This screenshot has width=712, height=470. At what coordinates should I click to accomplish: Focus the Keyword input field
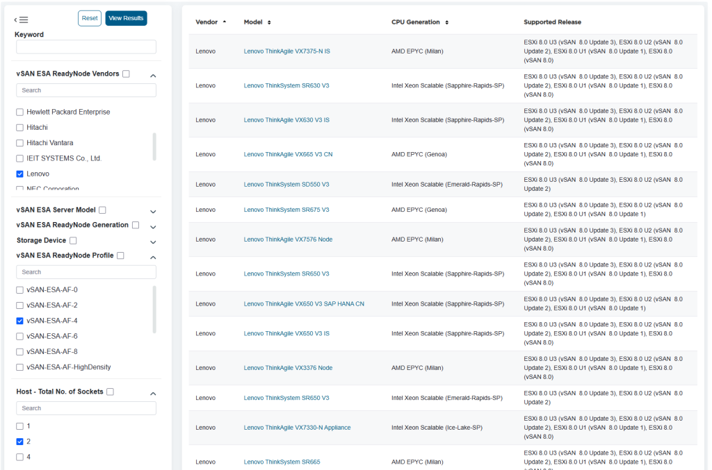pos(86,47)
